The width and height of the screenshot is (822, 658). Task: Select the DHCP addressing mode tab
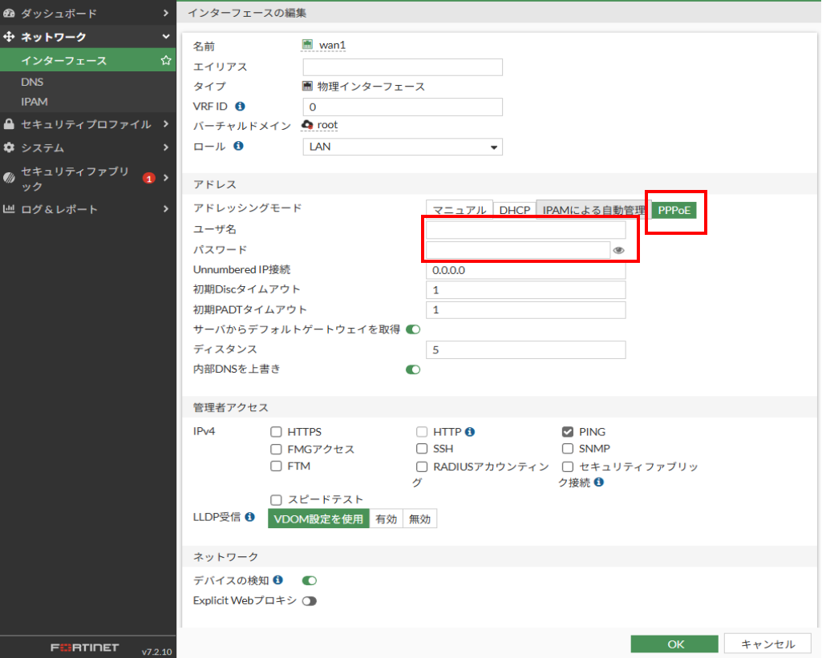515,210
